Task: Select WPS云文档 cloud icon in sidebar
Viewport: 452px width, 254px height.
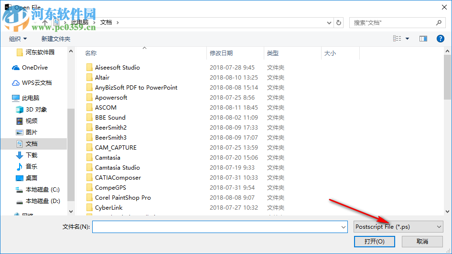Action: coord(16,83)
